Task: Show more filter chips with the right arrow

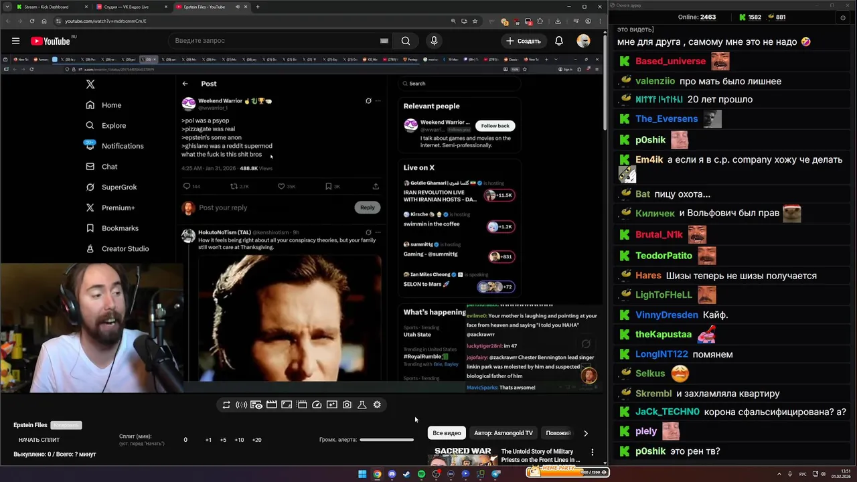Action: pyautogui.click(x=586, y=433)
